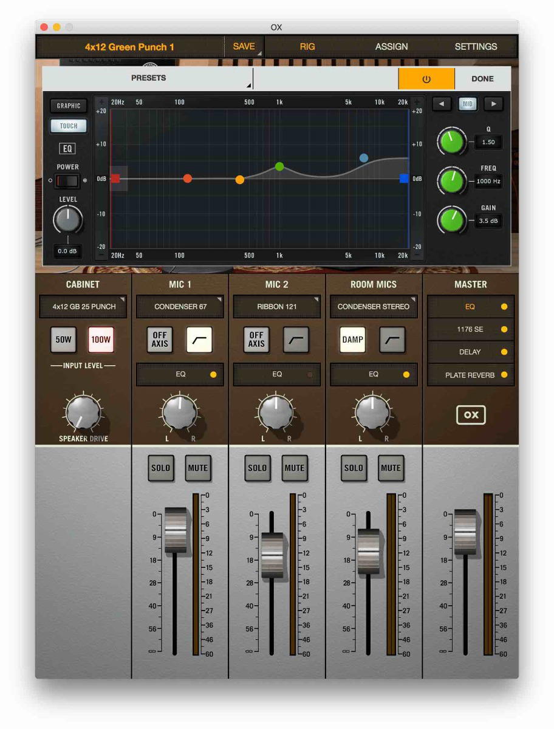Mute the MIC 1 channel
The image size is (554, 729).
point(198,468)
